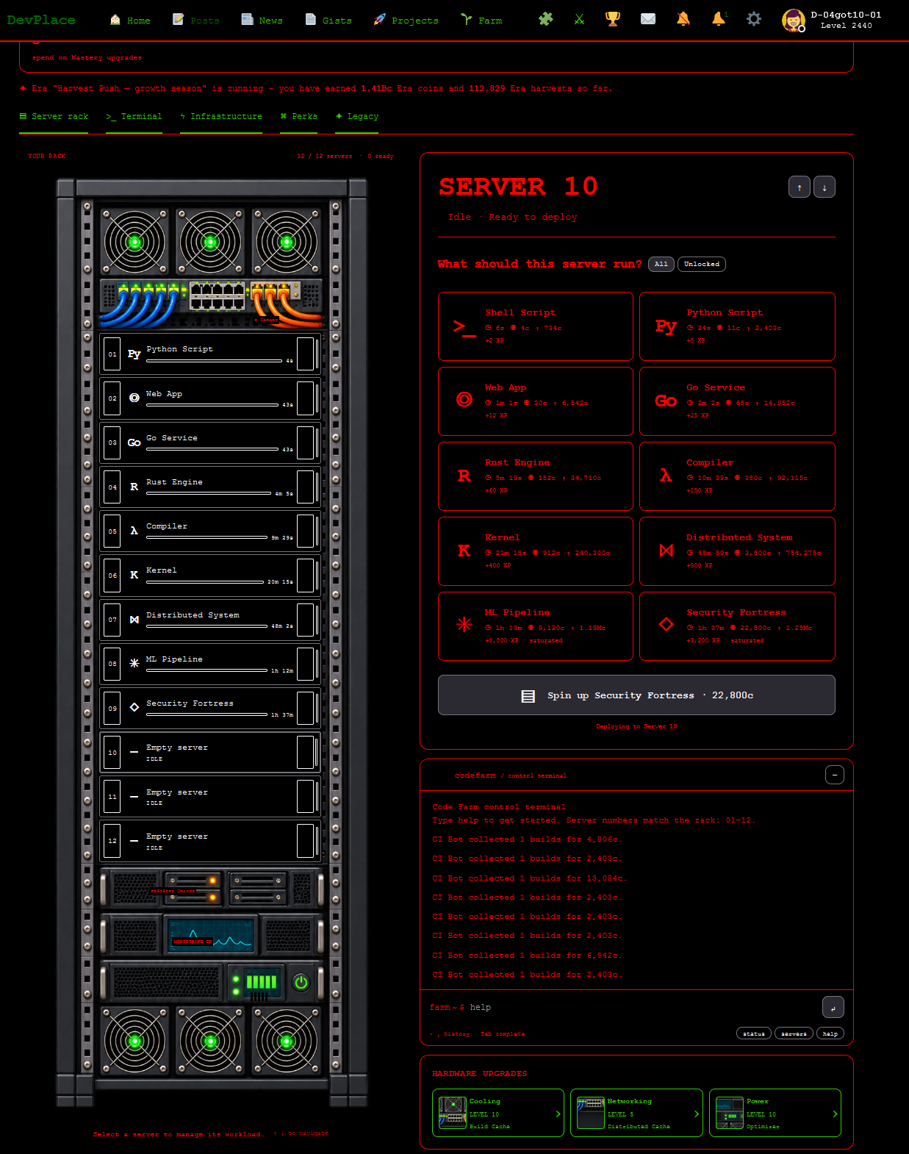Click the DevPlace logo link
This screenshot has height=1154, width=909.
[x=41, y=20]
